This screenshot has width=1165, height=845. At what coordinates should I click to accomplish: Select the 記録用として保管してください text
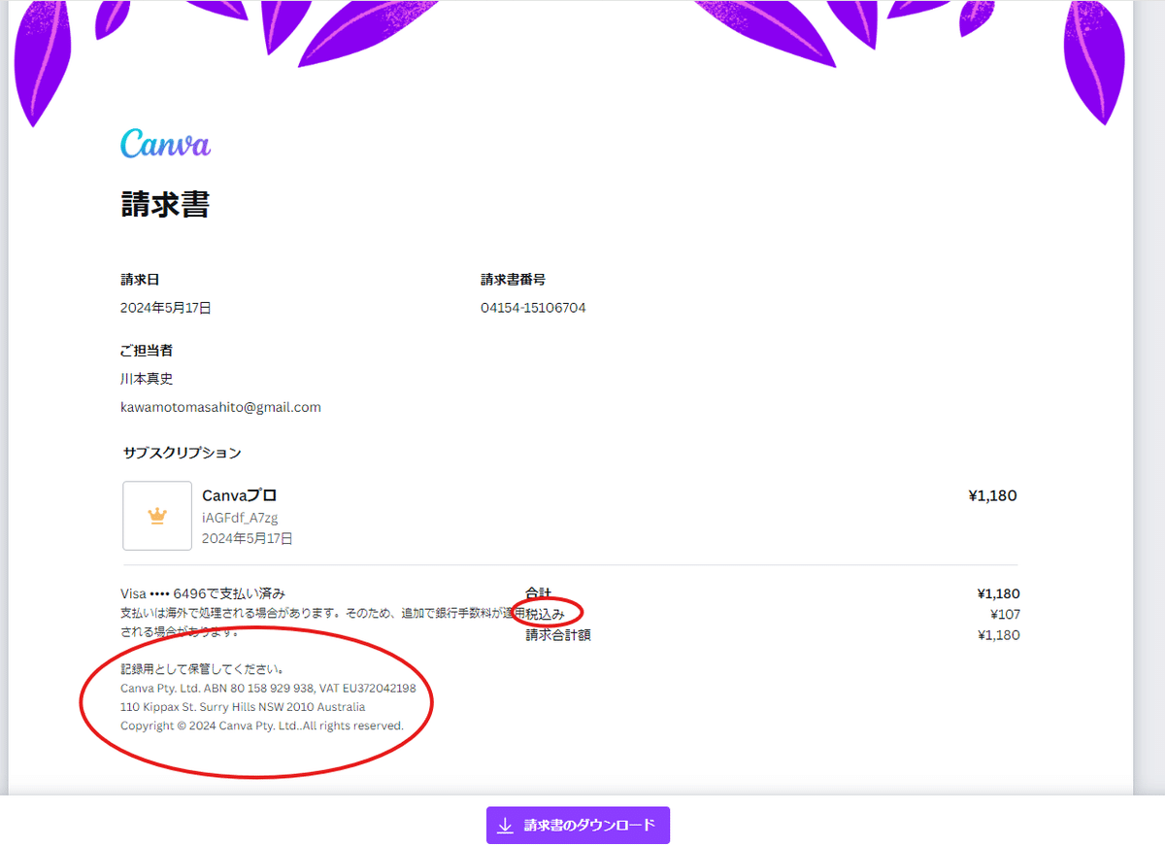point(202,669)
